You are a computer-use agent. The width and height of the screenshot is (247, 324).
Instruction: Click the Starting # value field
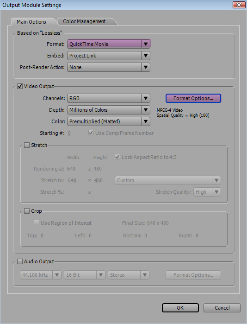pyautogui.click(x=69, y=133)
